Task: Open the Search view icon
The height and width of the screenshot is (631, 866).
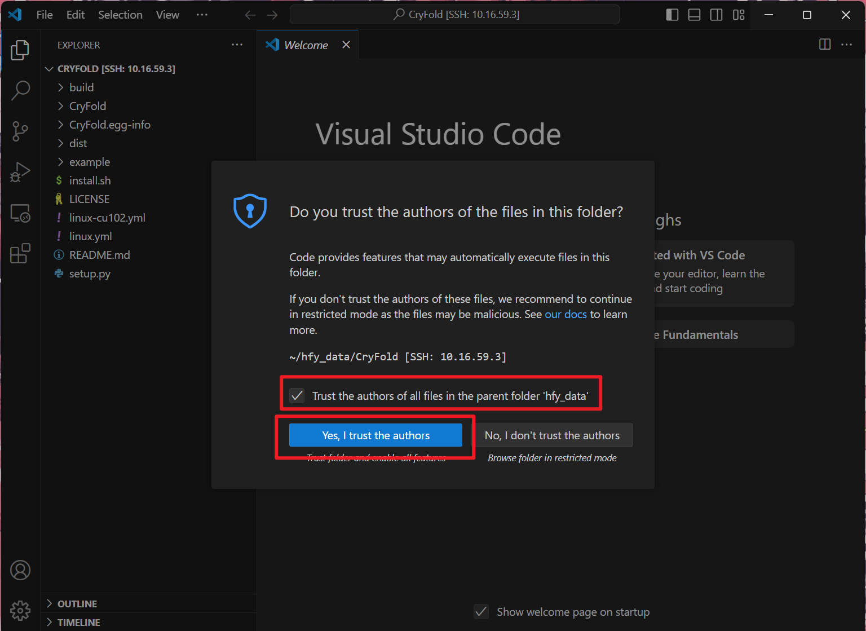Action: (20, 90)
